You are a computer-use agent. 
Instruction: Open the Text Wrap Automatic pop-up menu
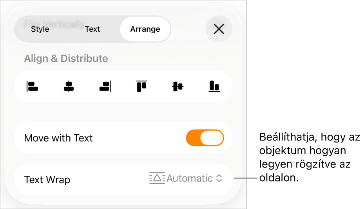pyautogui.click(x=186, y=178)
